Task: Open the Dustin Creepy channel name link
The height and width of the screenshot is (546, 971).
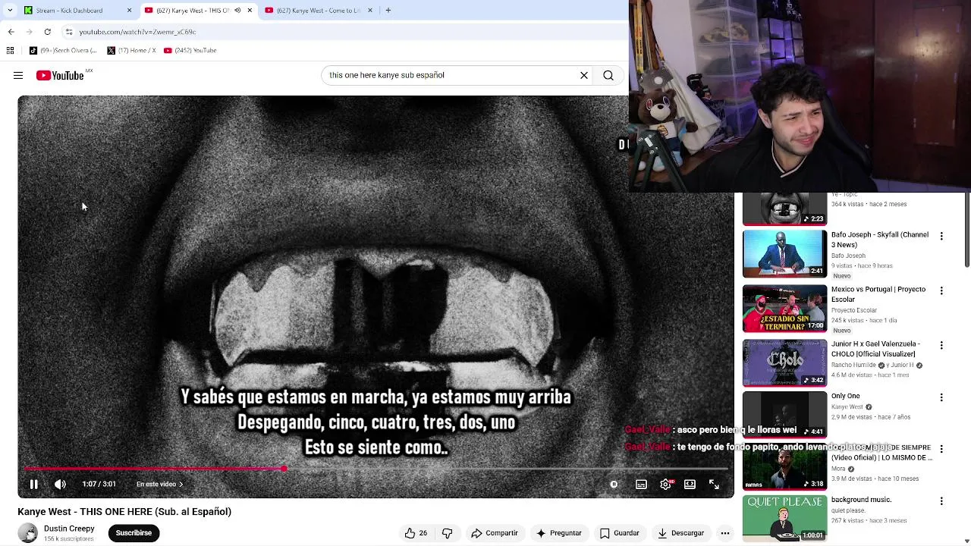Action: click(x=69, y=529)
